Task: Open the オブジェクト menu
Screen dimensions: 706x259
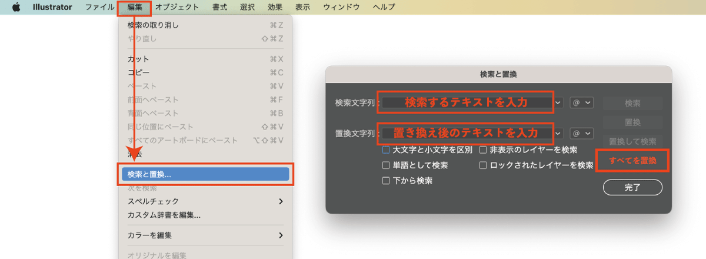Action: click(177, 8)
